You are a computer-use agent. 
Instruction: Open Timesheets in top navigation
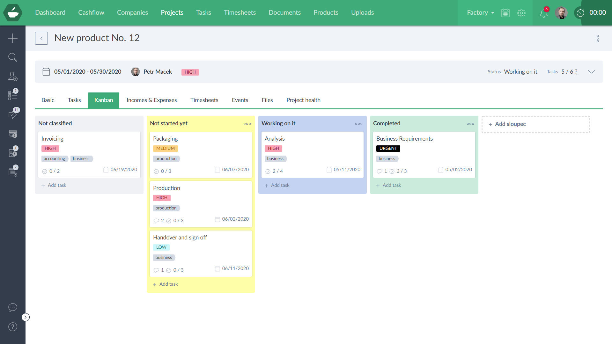[240, 13]
